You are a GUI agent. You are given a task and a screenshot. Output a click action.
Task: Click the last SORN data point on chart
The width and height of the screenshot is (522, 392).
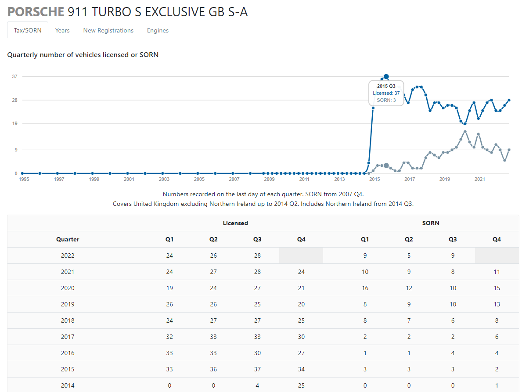tap(509, 150)
